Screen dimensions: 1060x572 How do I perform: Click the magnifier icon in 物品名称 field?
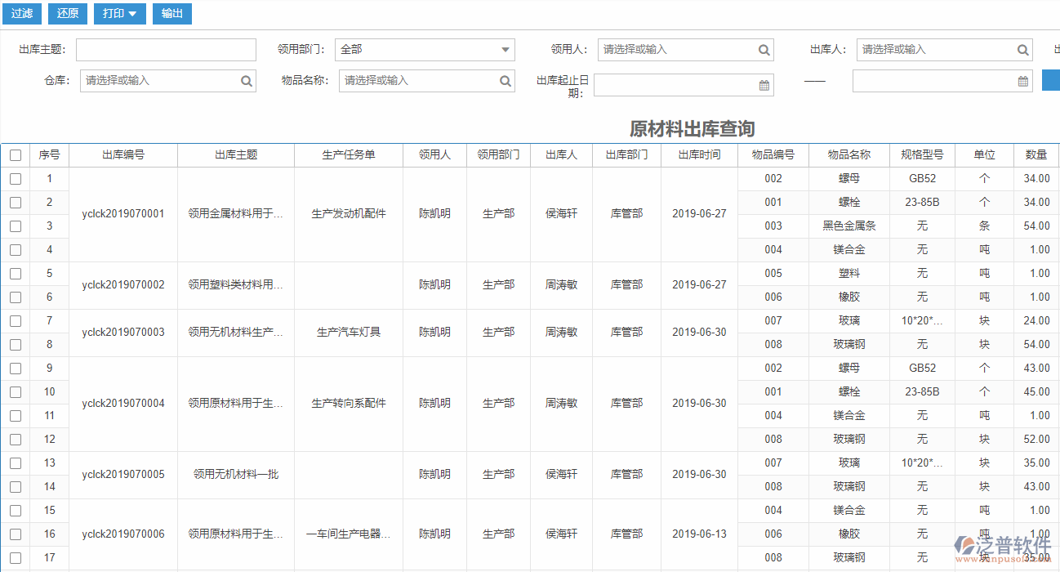pos(505,80)
